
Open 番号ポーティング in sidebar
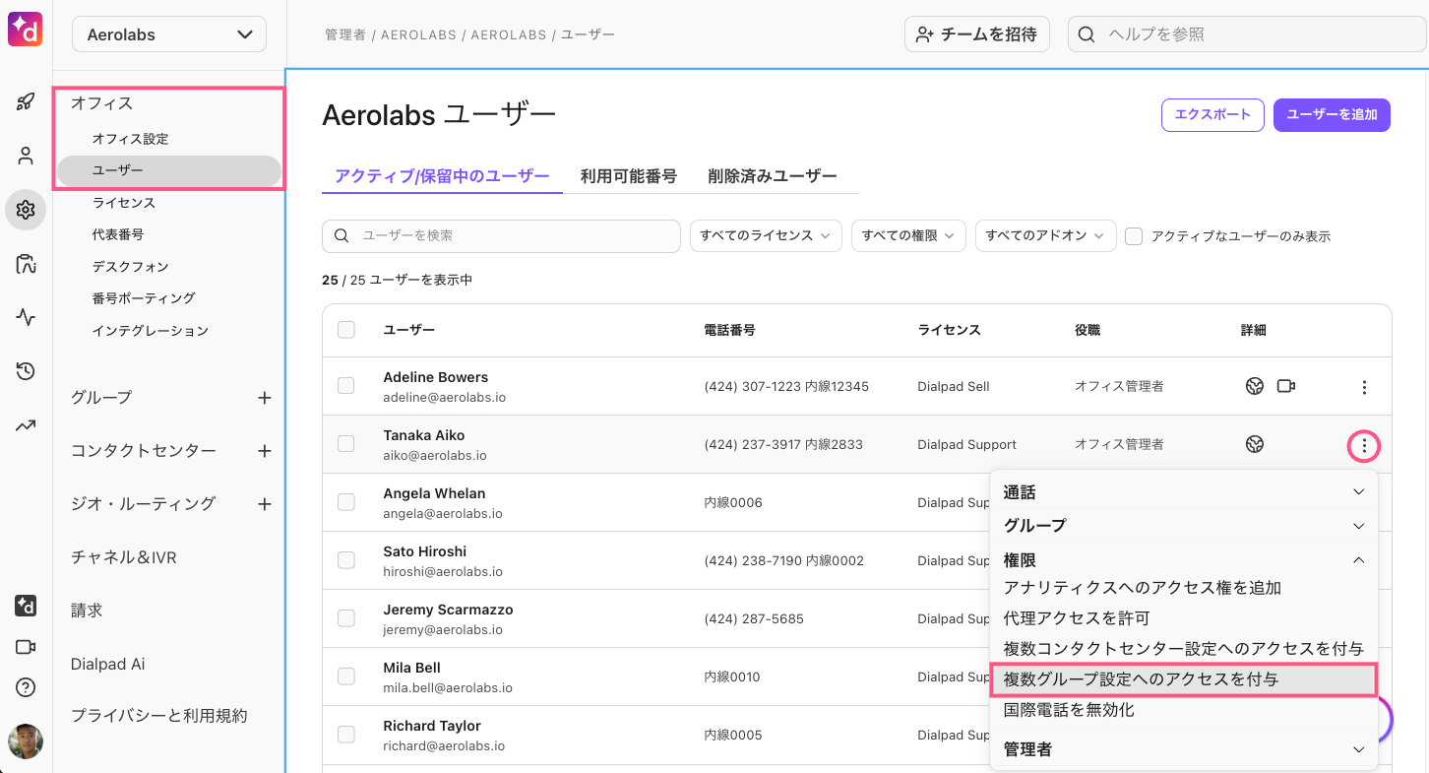144,298
